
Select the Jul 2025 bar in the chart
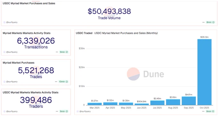(157, 103)
